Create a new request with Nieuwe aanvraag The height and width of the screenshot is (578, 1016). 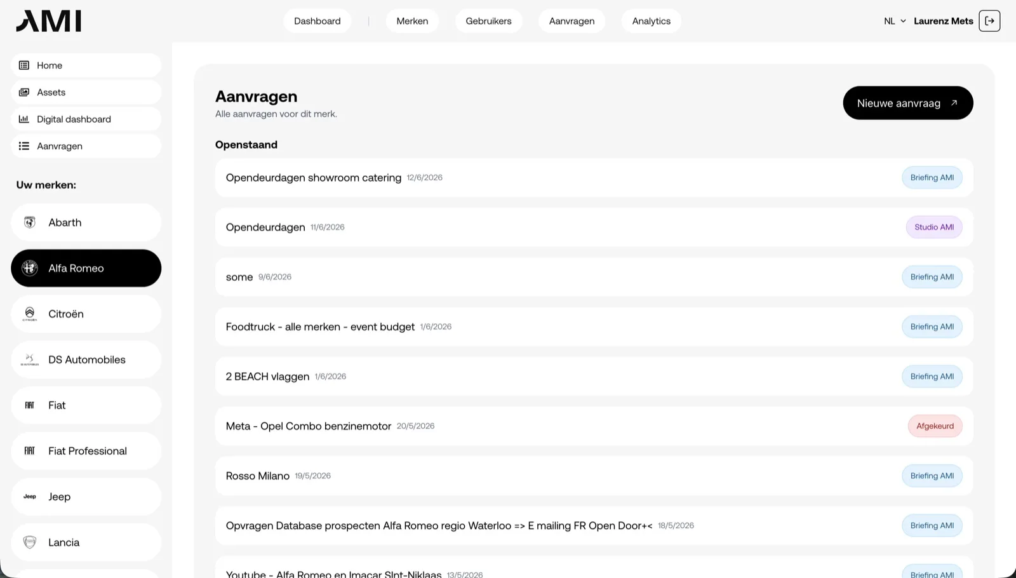908,103
